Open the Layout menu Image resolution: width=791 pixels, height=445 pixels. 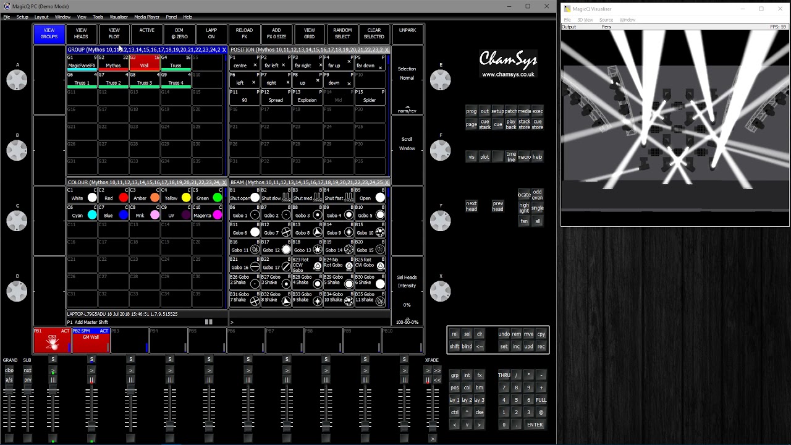pyautogui.click(x=41, y=17)
